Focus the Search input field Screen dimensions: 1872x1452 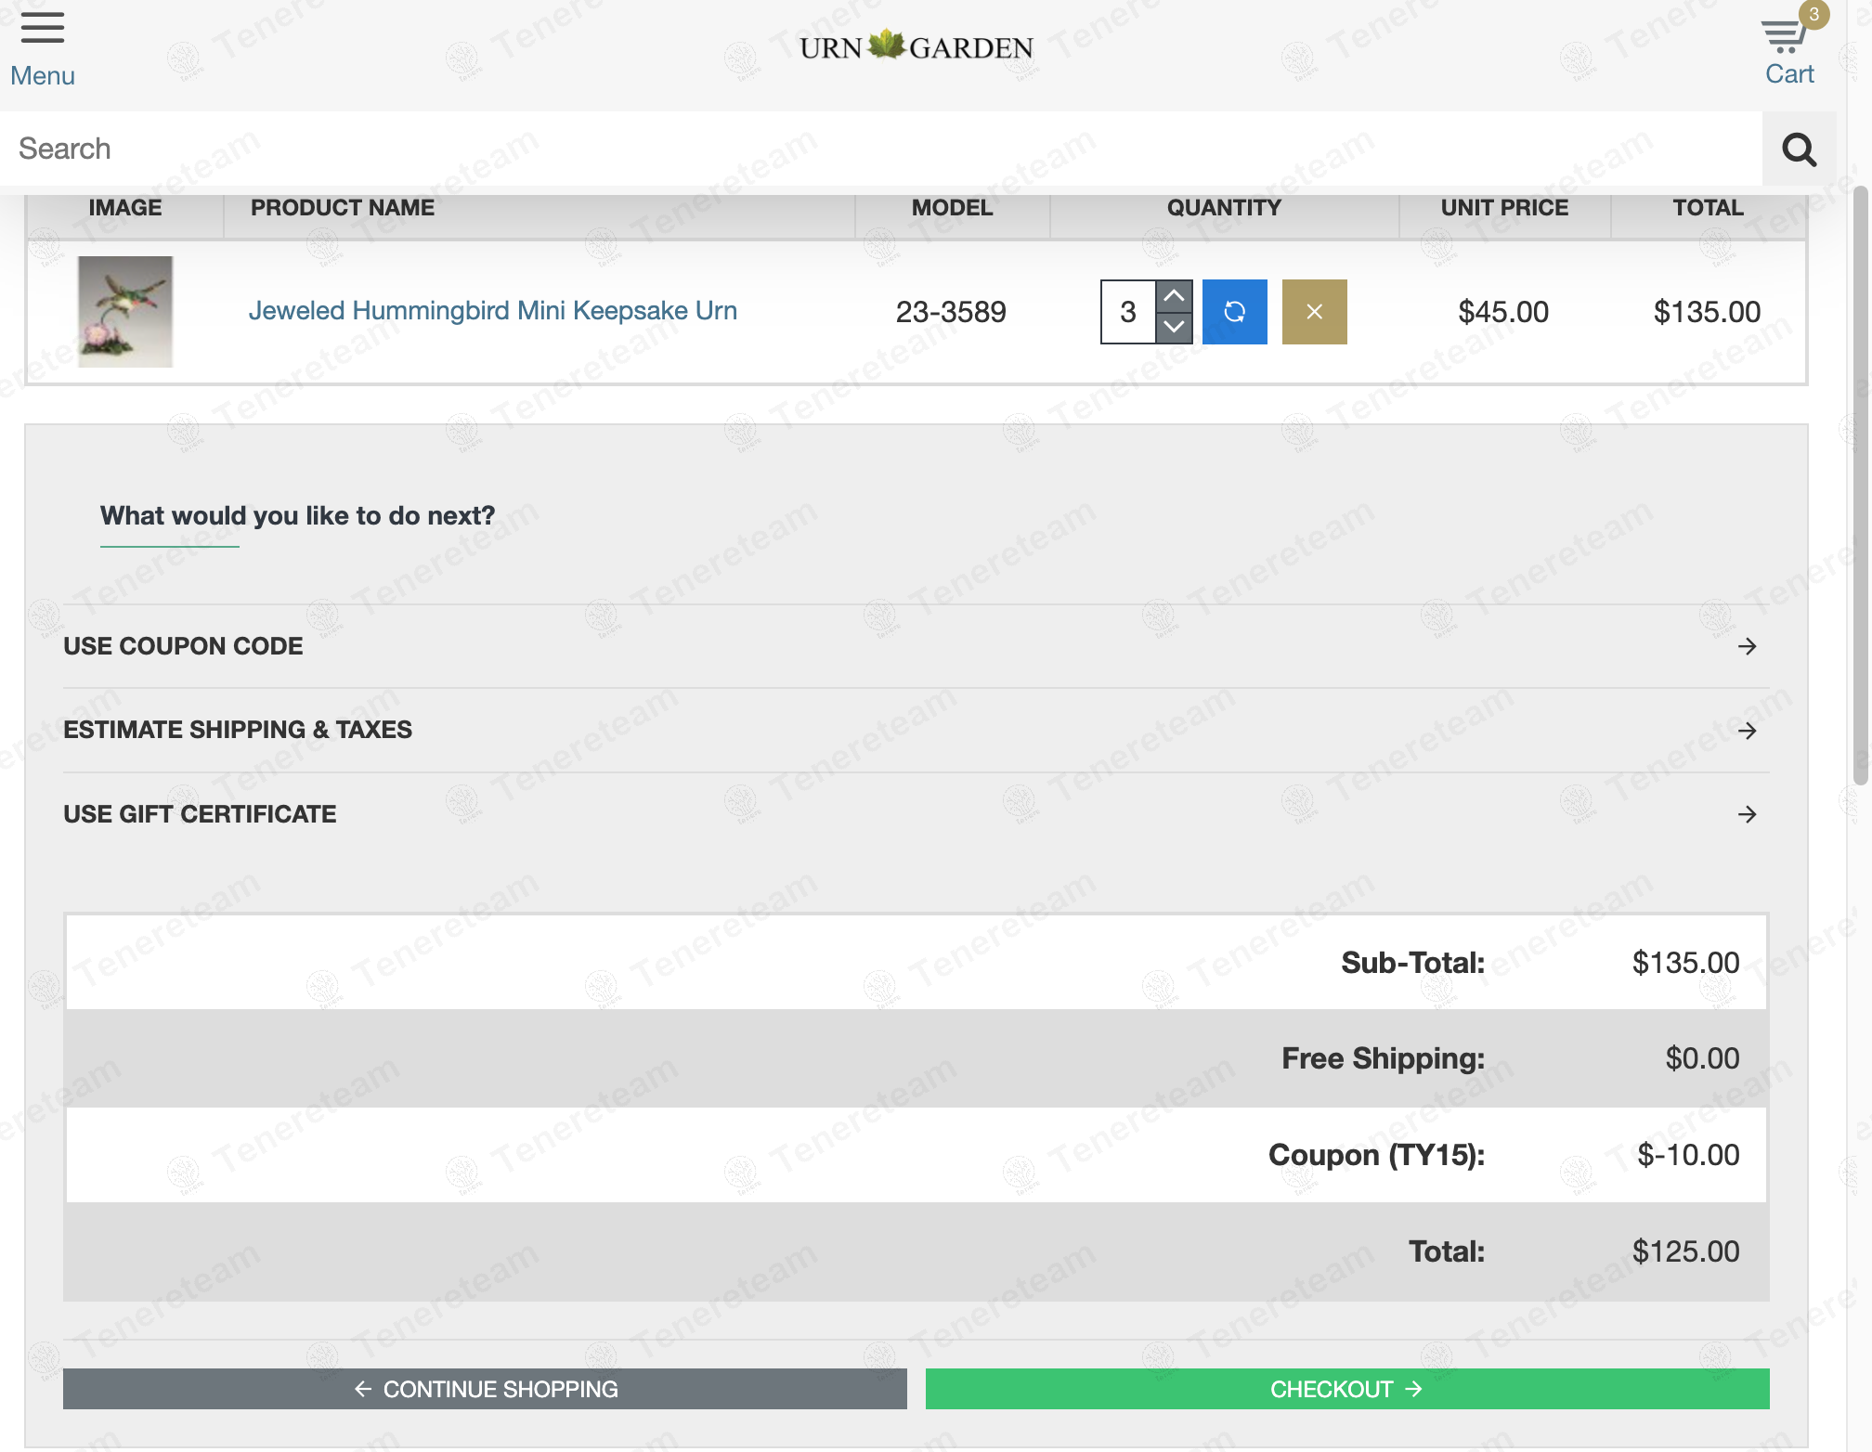tap(881, 149)
